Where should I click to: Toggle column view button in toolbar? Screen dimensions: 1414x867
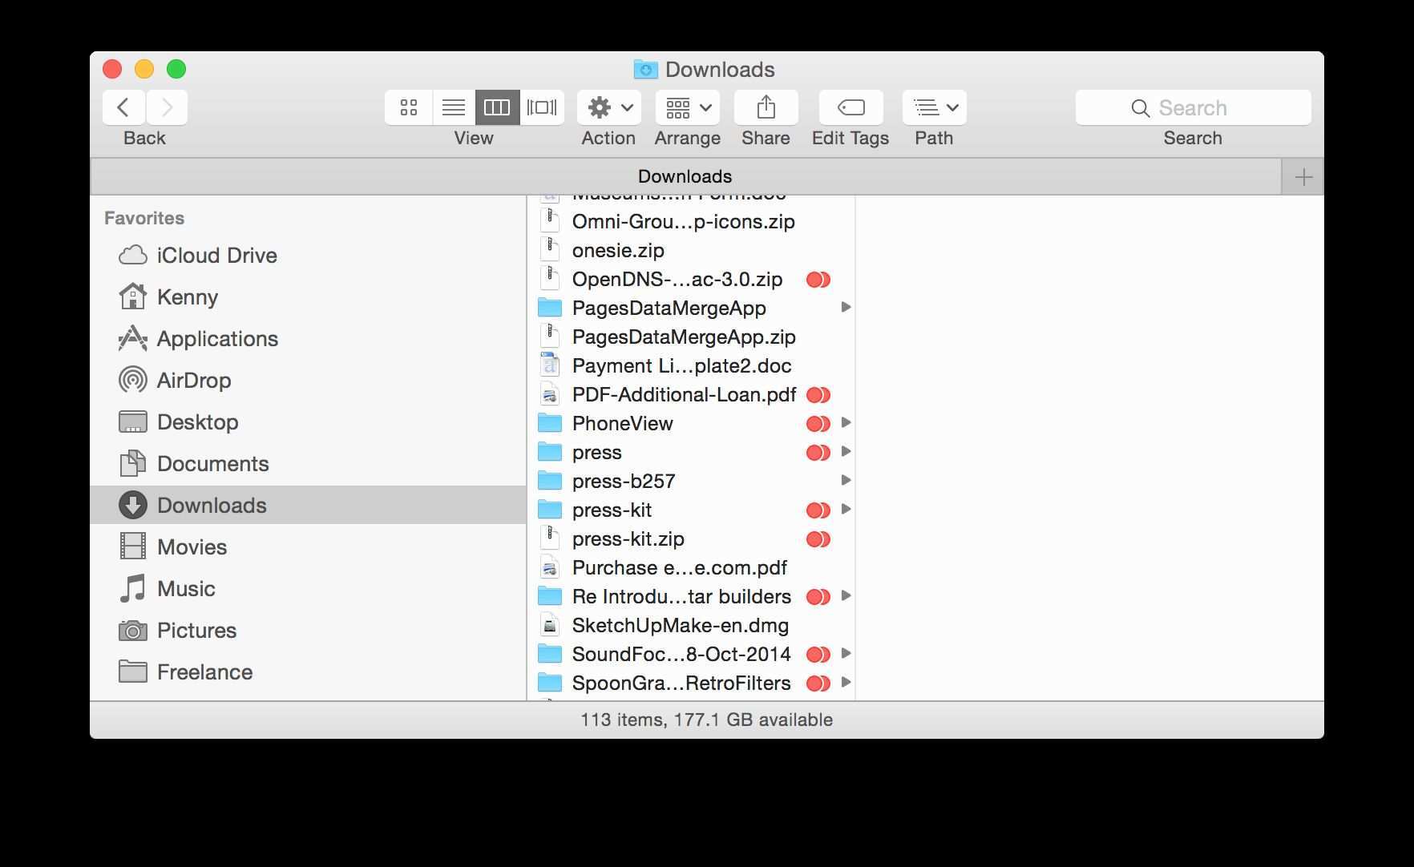pos(497,107)
